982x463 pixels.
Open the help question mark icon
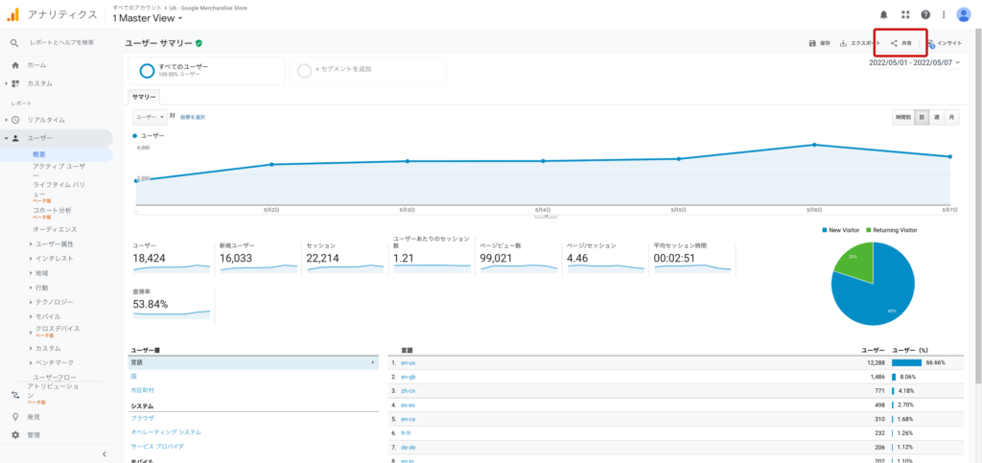[925, 14]
